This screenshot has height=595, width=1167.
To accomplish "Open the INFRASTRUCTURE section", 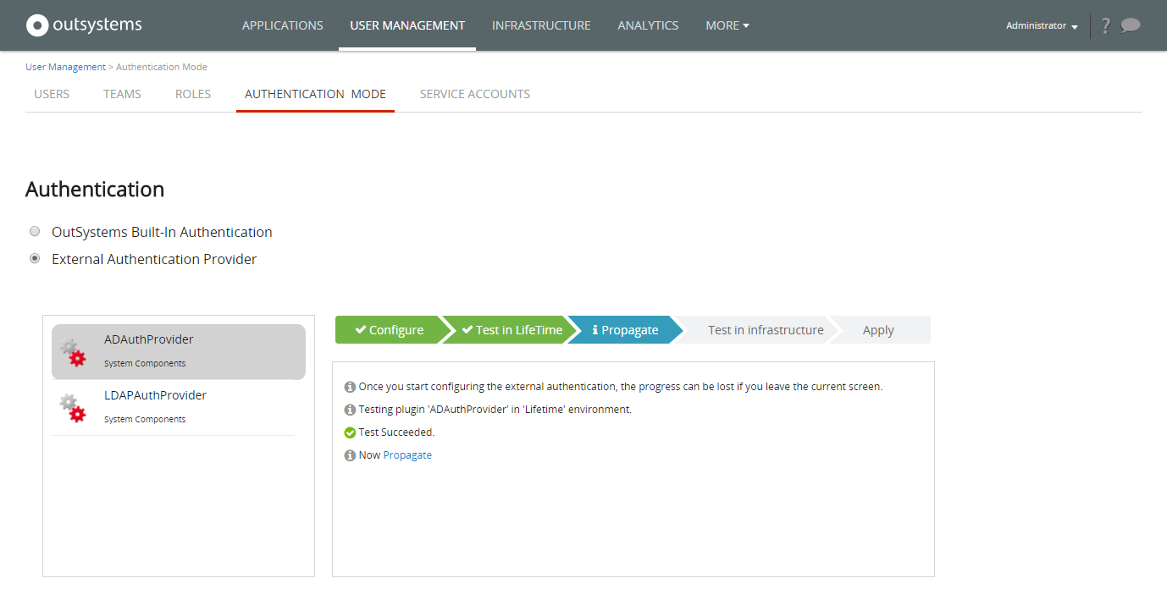I will 541,25.
